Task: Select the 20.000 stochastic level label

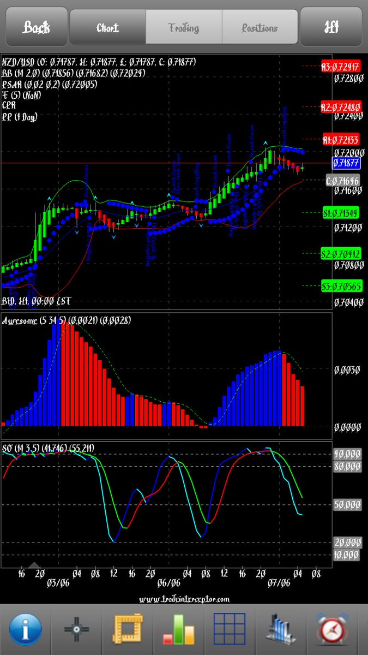Action: coord(347,543)
